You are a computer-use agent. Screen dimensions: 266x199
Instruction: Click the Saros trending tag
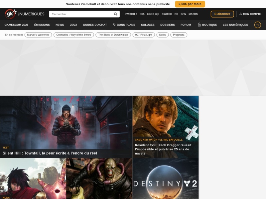tap(163, 35)
